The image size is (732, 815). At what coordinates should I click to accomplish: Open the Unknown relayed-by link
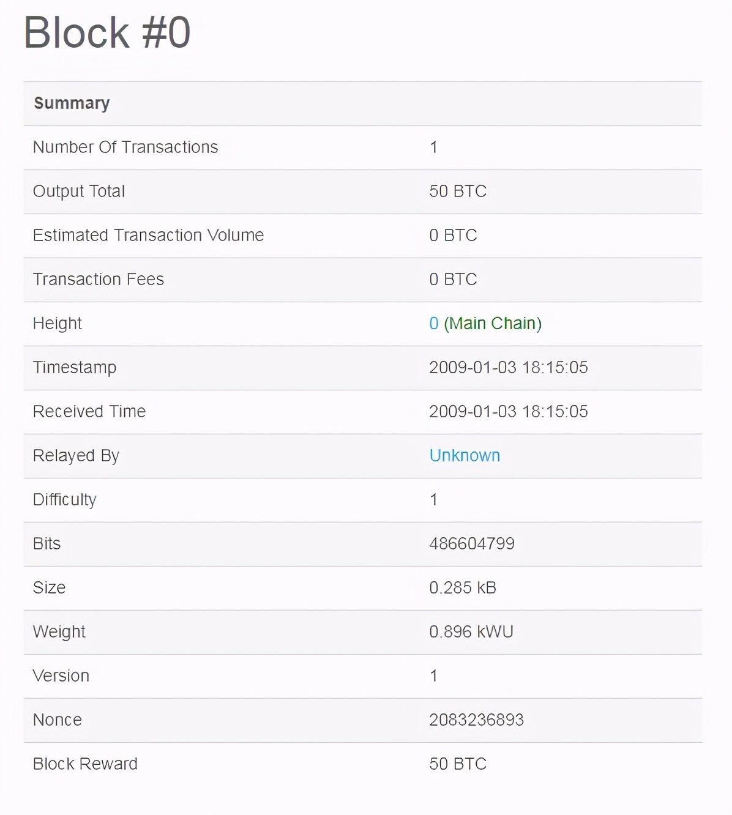(465, 455)
